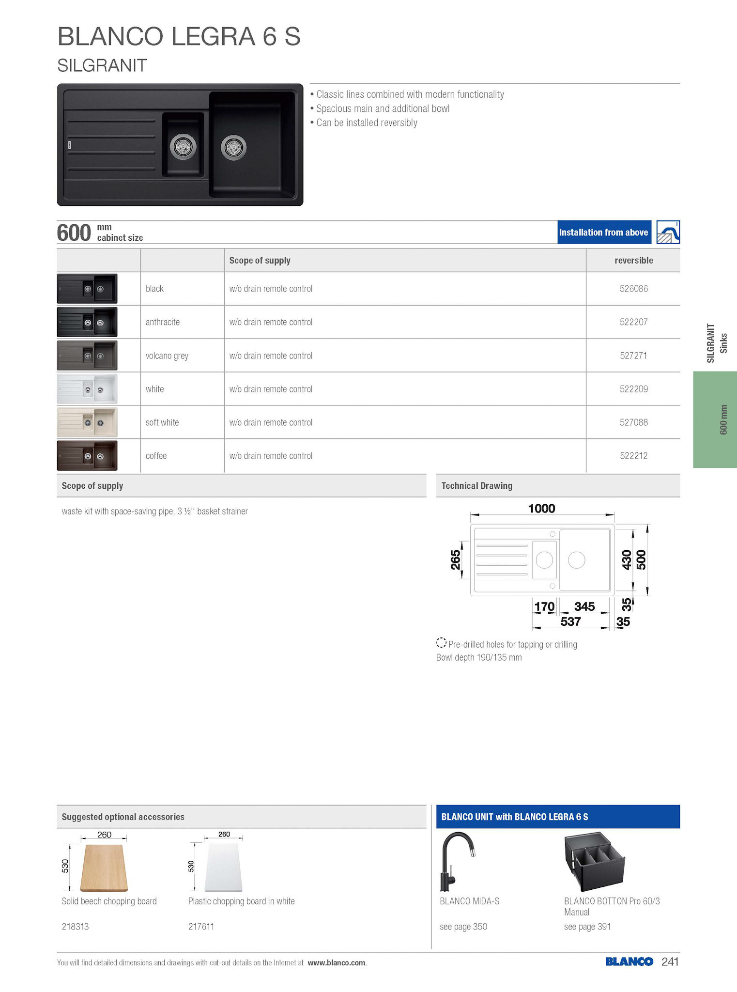Click the 'BLANCO UNIT with BLANCO LEGRA 6 S' header
The image size is (737, 992).
[558, 817]
